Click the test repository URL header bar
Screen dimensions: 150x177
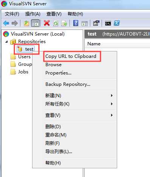[x=117, y=34]
